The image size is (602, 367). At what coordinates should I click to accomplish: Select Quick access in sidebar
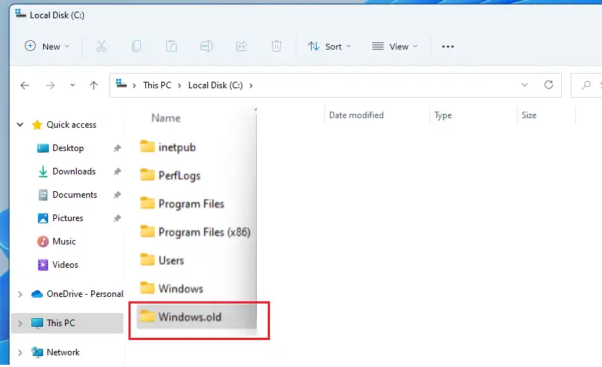pos(72,125)
